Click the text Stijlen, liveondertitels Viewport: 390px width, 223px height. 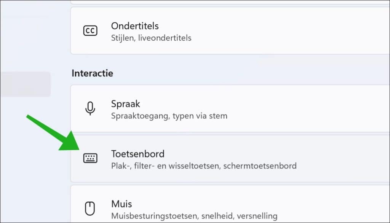pos(151,38)
